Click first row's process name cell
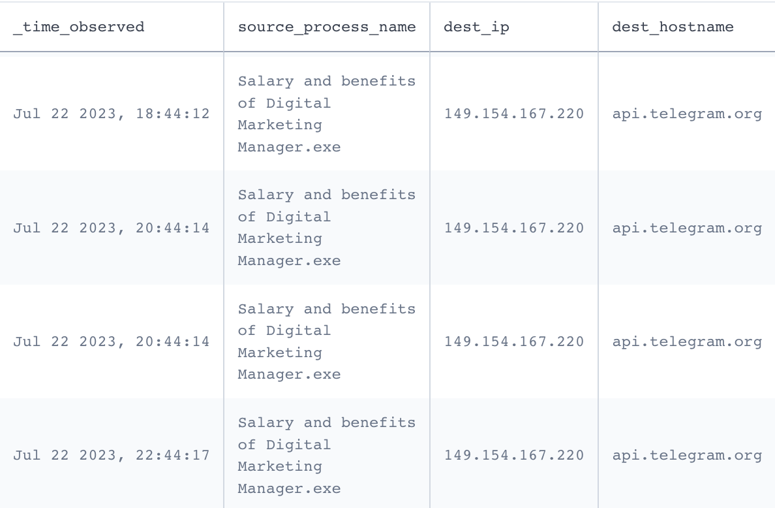 pos(327,114)
